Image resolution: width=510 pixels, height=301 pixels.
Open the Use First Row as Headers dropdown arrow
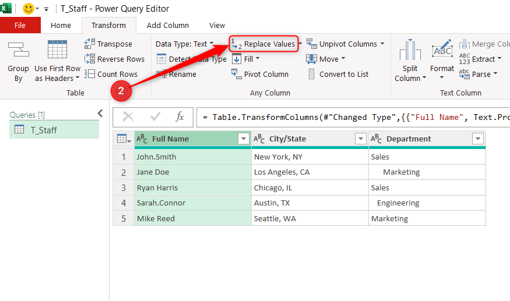point(78,78)
